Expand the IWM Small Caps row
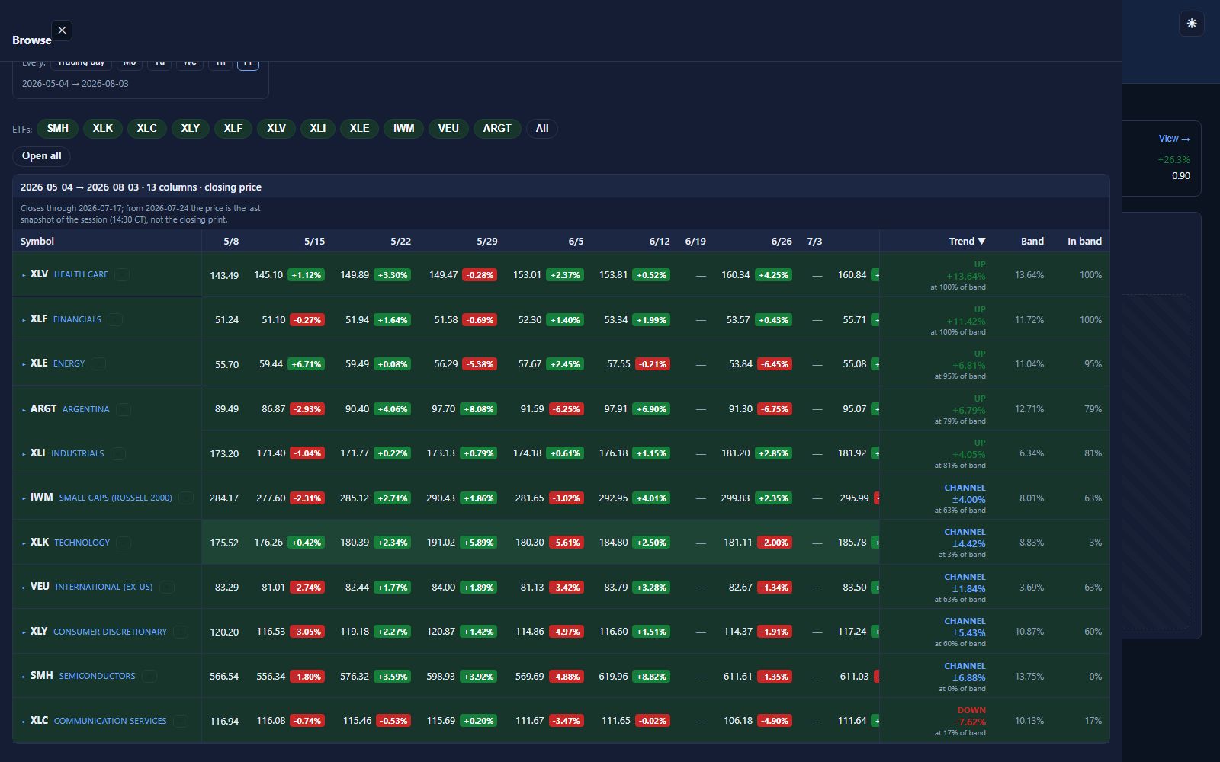The width and height of the screenshot is (1220, 762). click(x=24, y=498)
